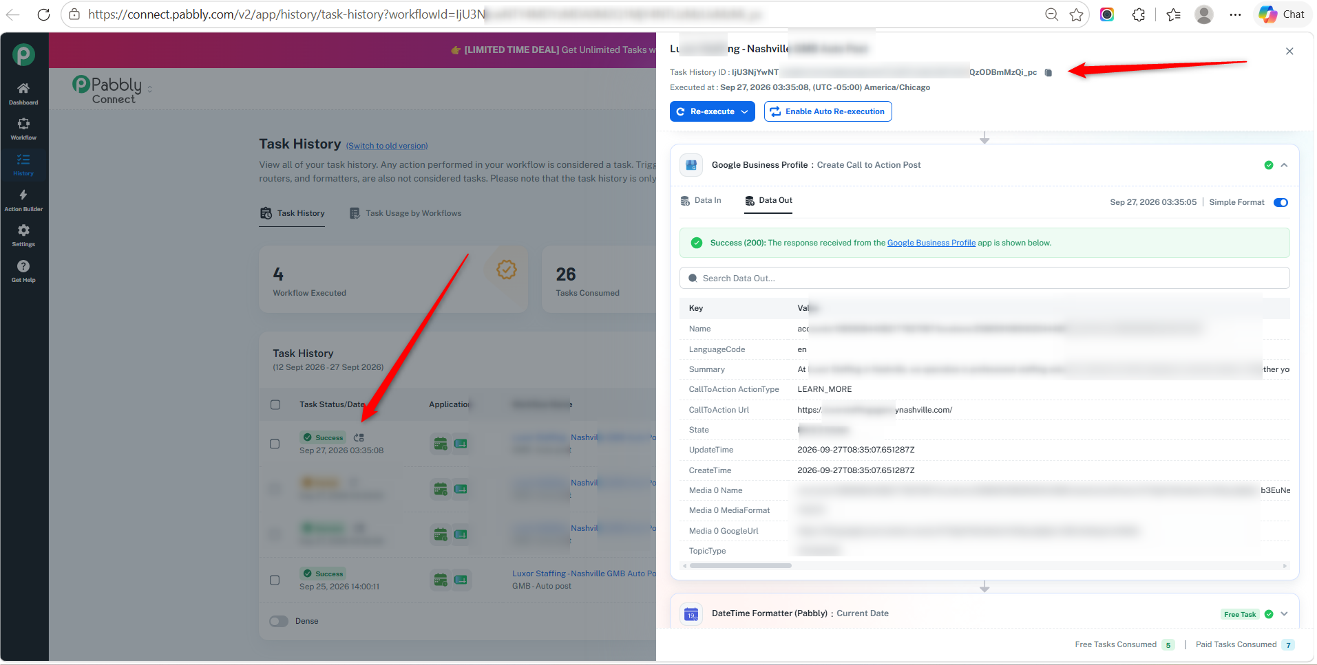Screen dimensions: 1317x665
Task: Open the Luxor Staffing - Nashville GMB workflow link
Action: click(584, 574)
